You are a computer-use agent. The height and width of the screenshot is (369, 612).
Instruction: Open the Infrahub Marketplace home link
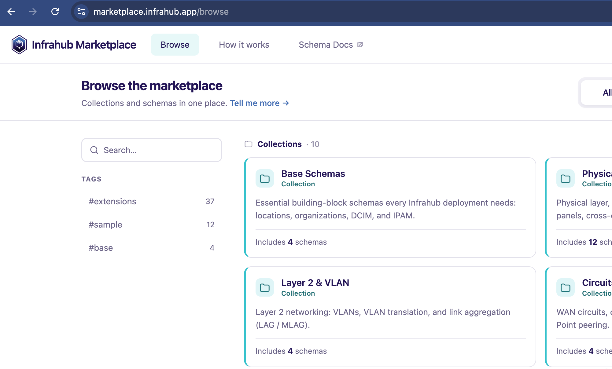pyautogui.click(x=74, y=45)
